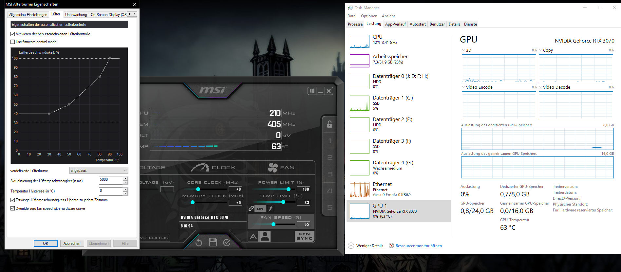This screenshot has width=621, height=272.
Task: Toggle the FAN SYNC button
Action: [305, 236]
